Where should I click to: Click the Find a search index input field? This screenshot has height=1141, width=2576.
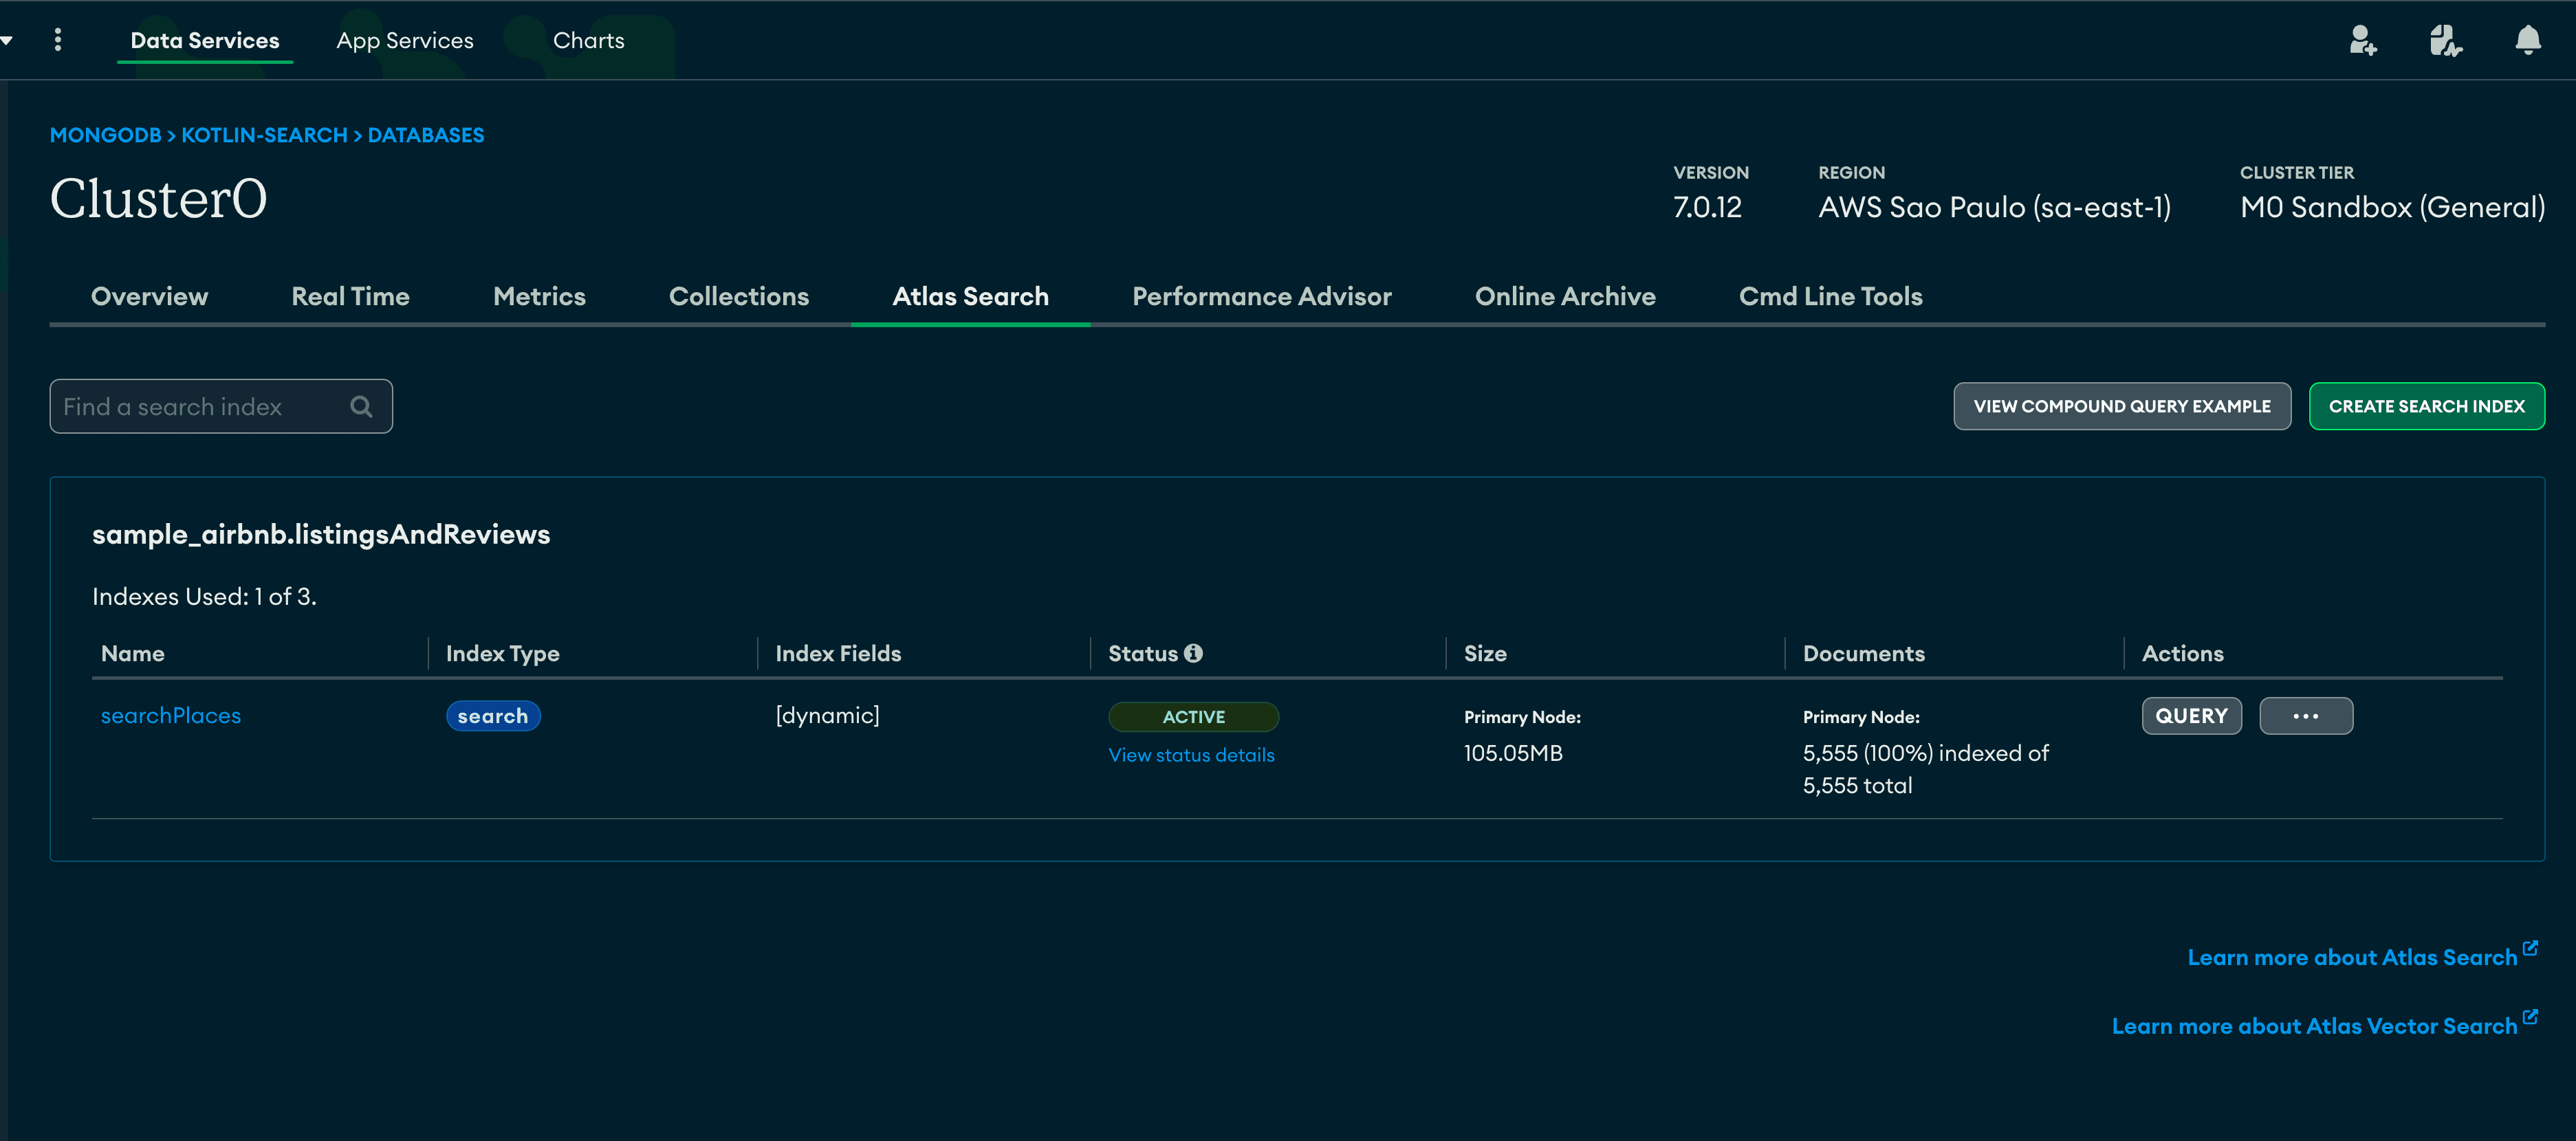point(220,406)
